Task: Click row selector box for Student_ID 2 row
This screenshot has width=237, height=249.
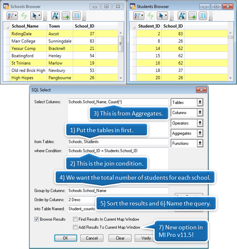Action: coord(133,34)
